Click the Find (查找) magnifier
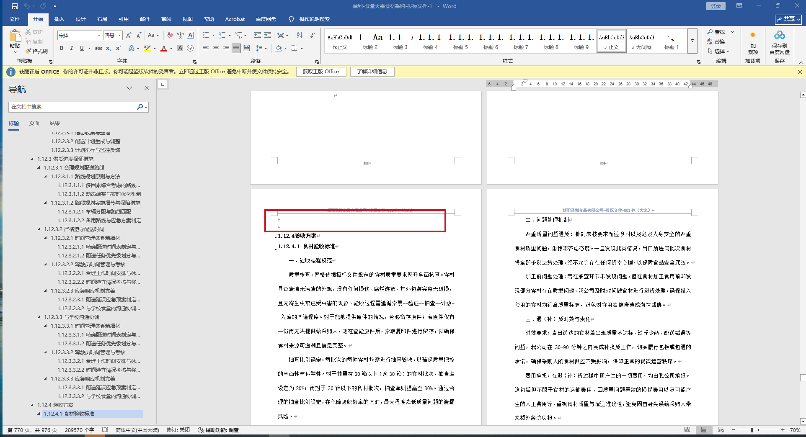This screenshot has width=806, height=437. point(716,32)
